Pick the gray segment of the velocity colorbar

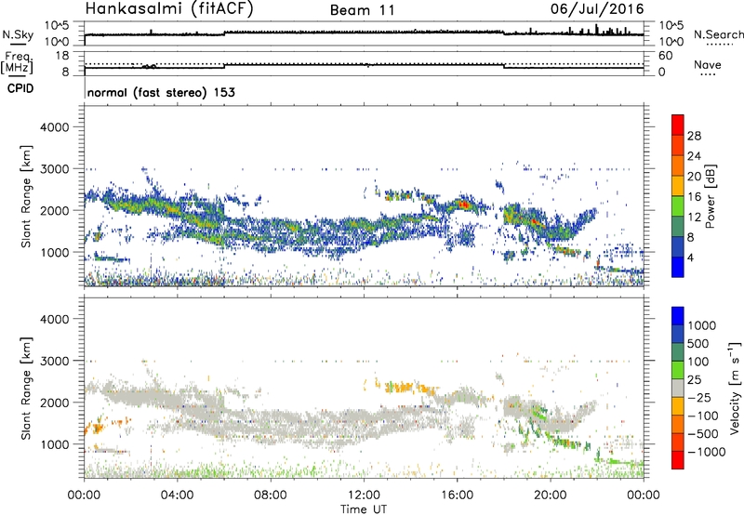coord(678,388)
